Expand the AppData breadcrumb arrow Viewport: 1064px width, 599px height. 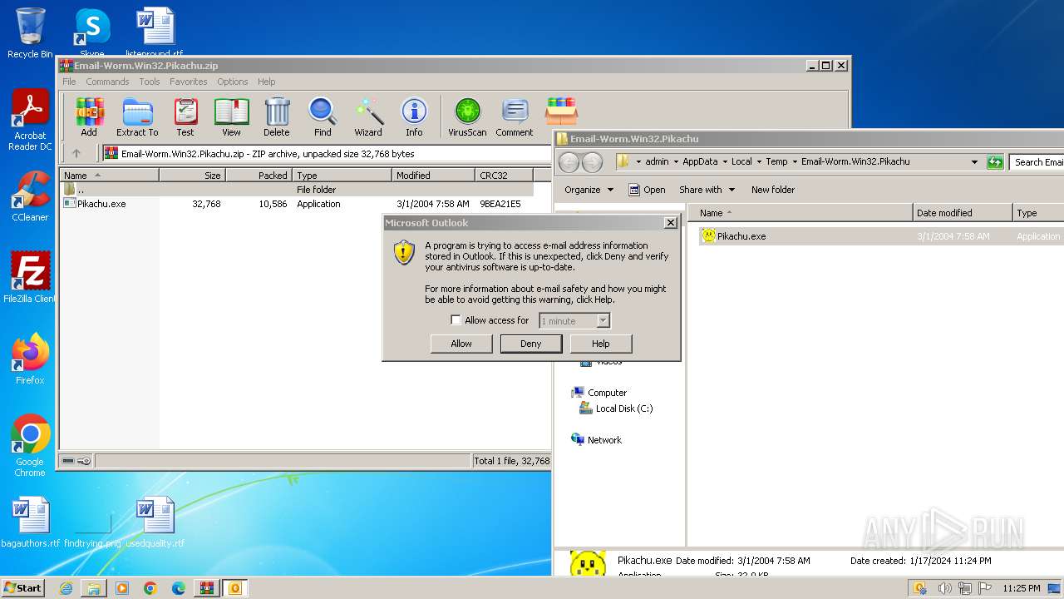724,162
